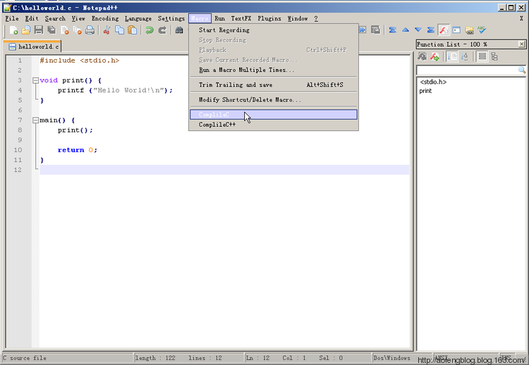This screenshot has width=529, height=365.
Task: Select print entry in the Function List
Action: click(x=425, y=91)
